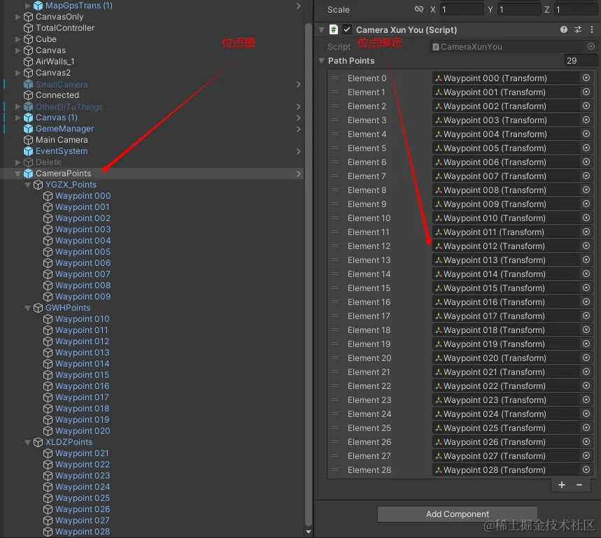Select the Waypoint 016 (Transform) reference field
This screenshot has width=601, height=538.
tap(506, 302)
